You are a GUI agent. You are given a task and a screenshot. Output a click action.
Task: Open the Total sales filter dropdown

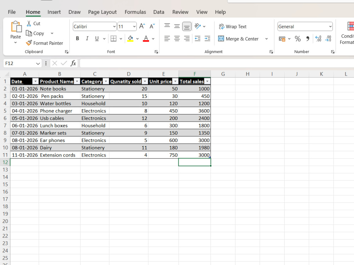tap(207, 81)
